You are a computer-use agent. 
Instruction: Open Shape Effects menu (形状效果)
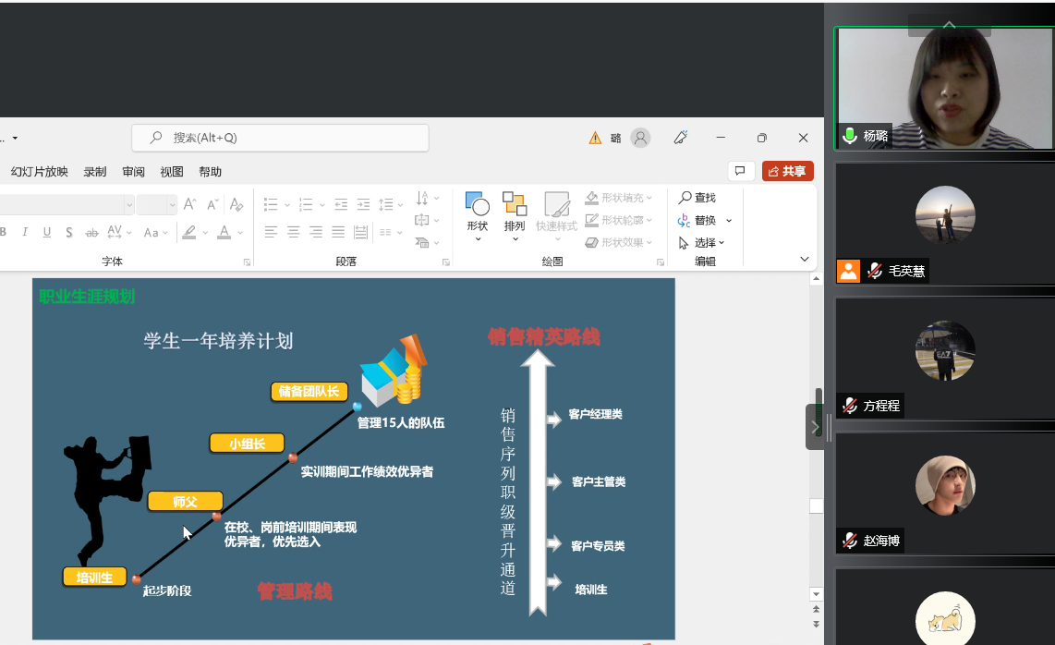[618, 242]
